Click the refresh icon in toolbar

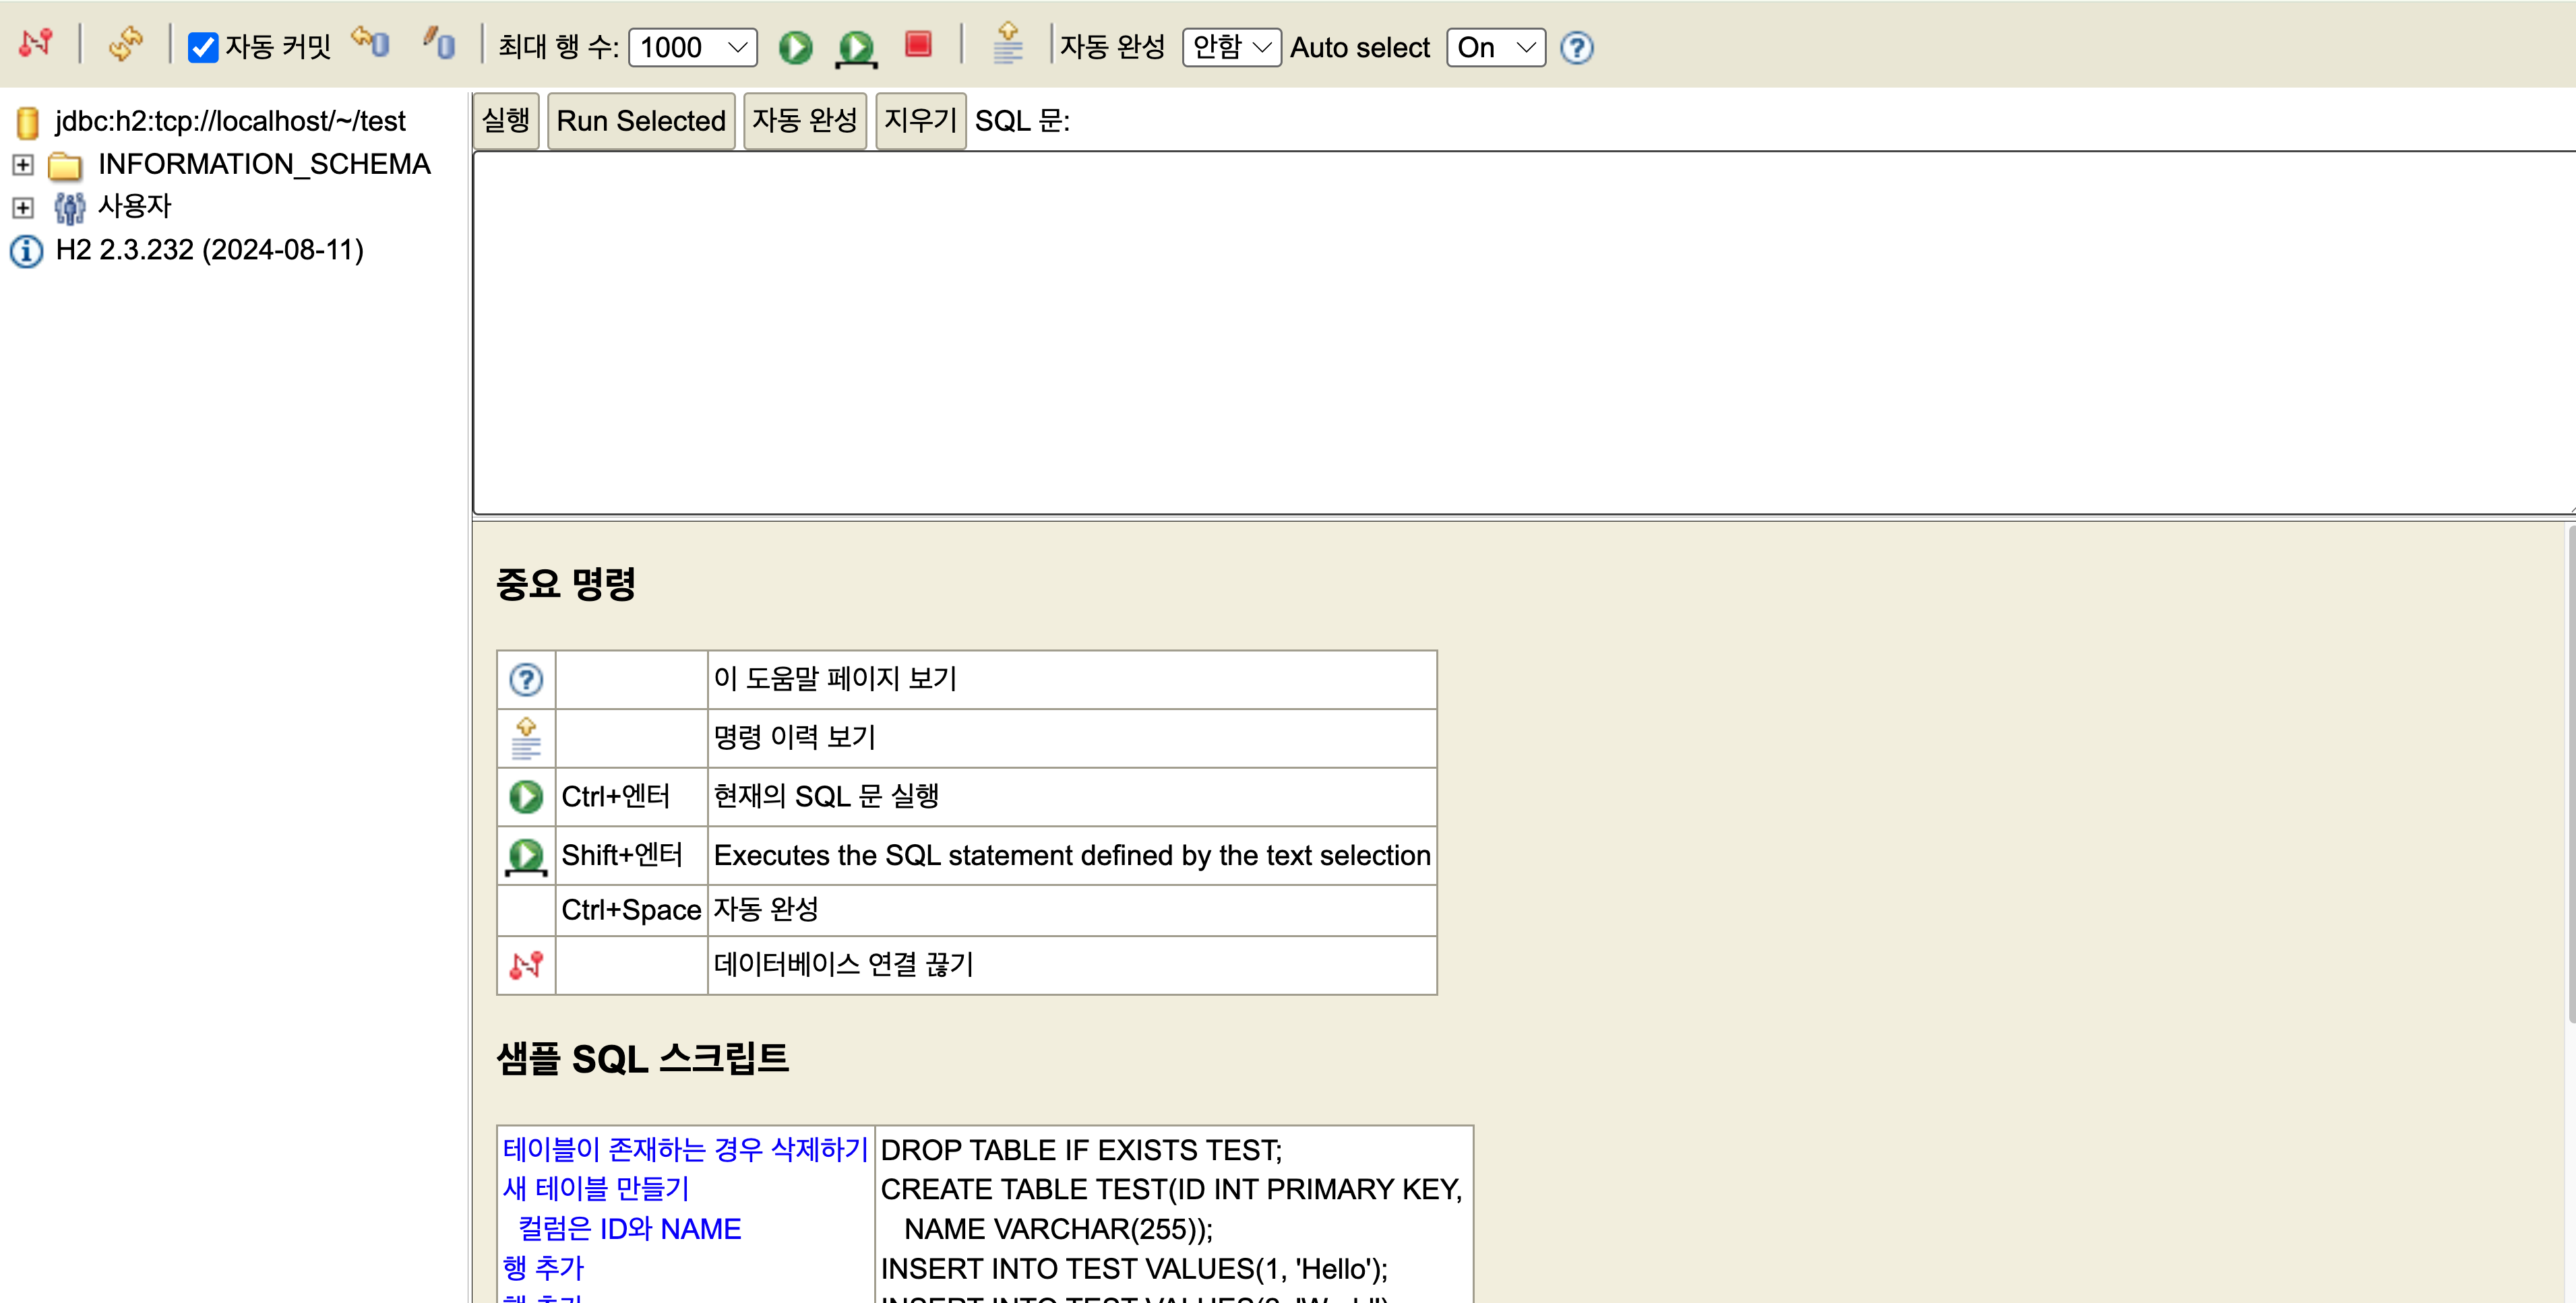[x=126, y=44]
